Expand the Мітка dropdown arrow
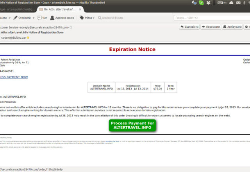The image size is (250, 172). (94, 18)
